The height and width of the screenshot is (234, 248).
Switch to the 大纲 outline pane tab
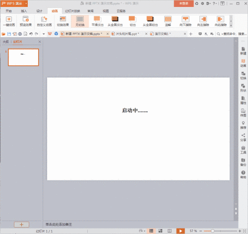tap(6, 42)
